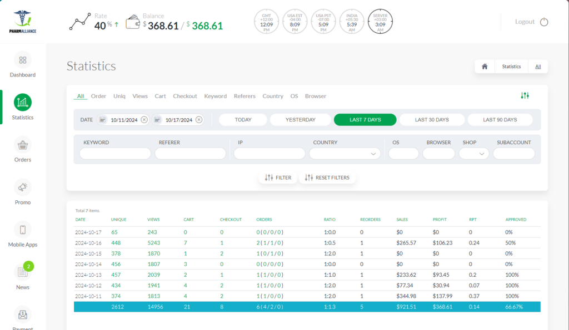Click sales value $344.98
This screenshot has width=569, height=330.
406,296
